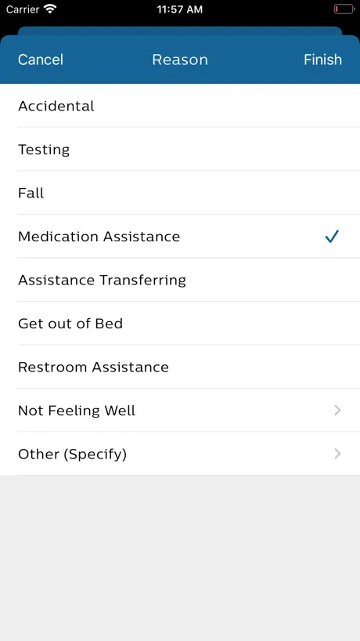Open Other (Specify) entry
The width and height of the screenshot is (360, 641).
point(180,454)
